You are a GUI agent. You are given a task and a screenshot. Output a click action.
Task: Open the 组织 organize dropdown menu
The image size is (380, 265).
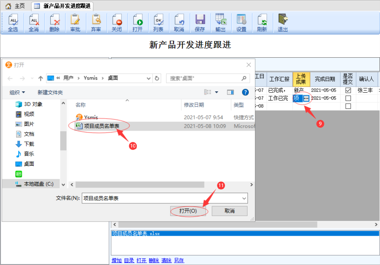[17, 93]
